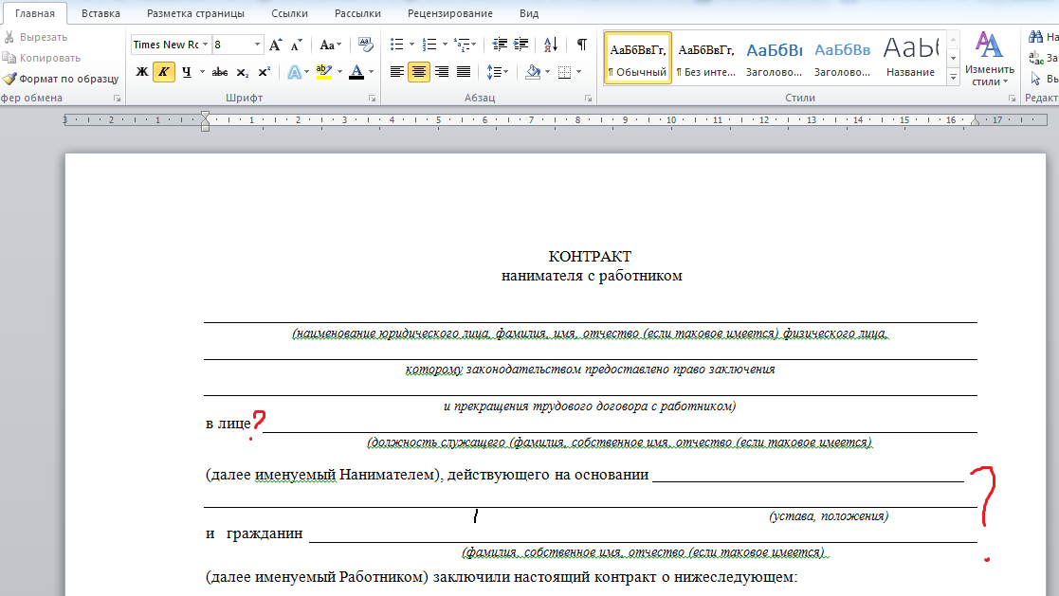The image size is (1059, 596).
Task: Click inside the font size field
Action: (x=231, y=45)
